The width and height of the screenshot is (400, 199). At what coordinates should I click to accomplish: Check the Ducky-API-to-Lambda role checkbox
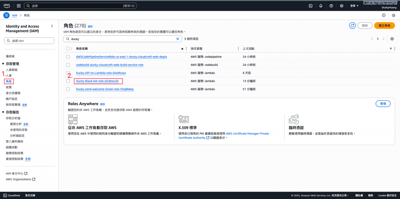pos(68,73)
